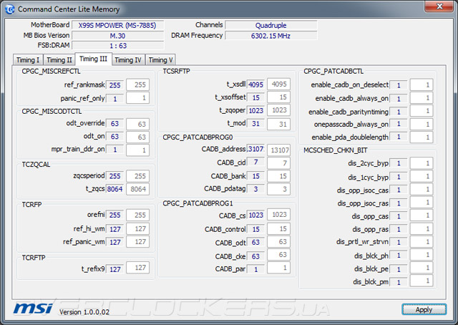The width and height of the screenshot is (458, 325).
Task: Edit the CADB_cke input field
Action: [x=278, y=254]
